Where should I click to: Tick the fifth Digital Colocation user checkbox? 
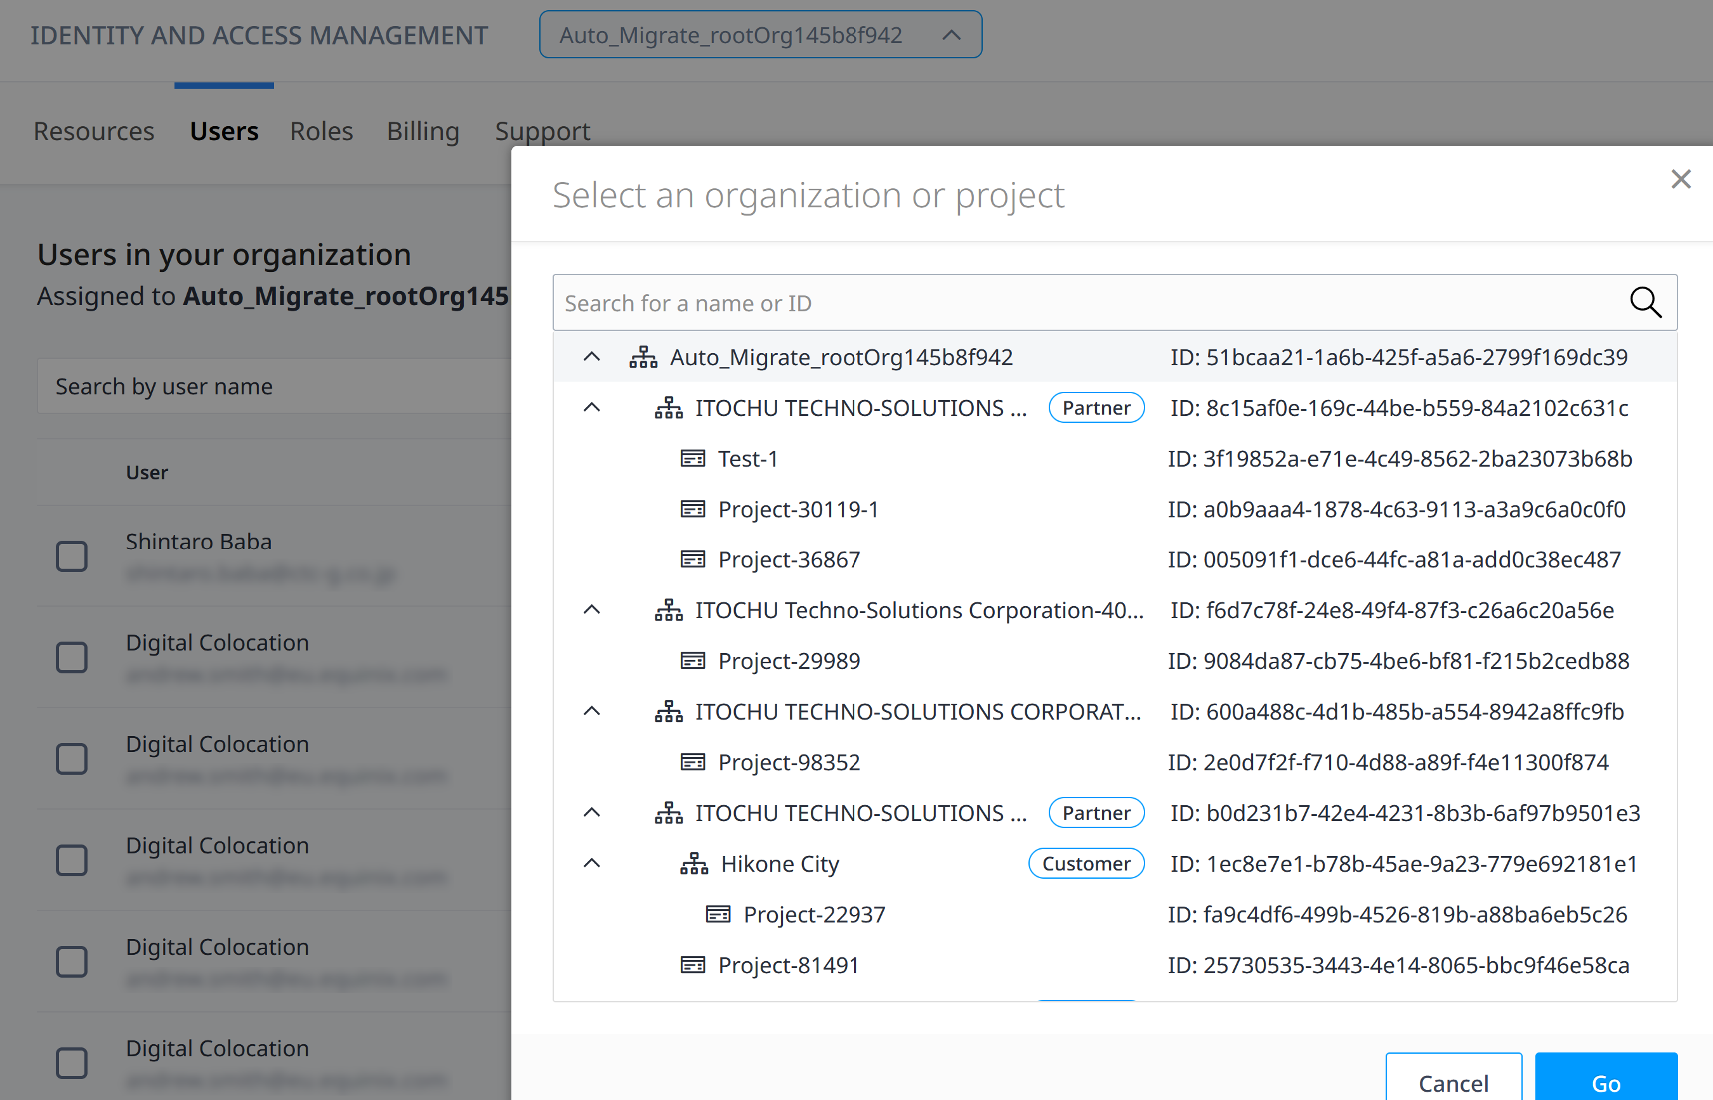pos(72,1063)
